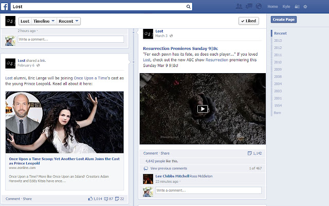Open Kyle's profile in top navigation
This screenshot has width=329, height=206.
[x=286, y=7]
